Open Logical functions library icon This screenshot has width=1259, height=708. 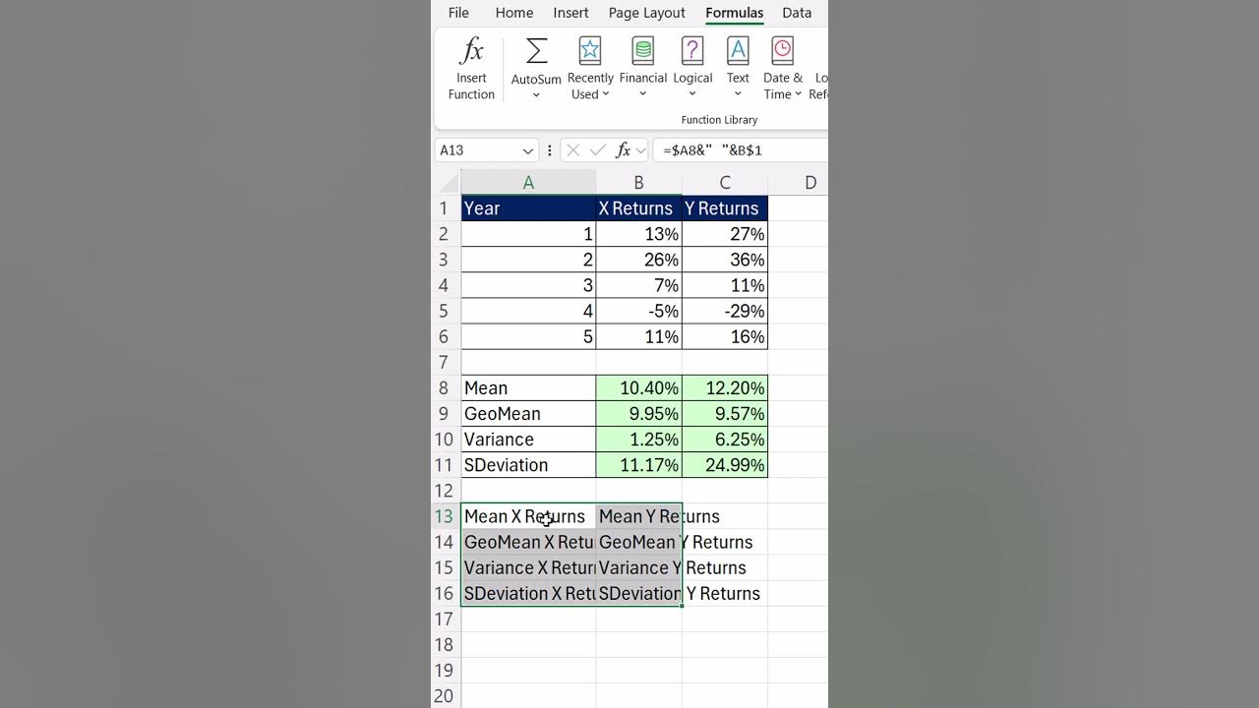(692, 51)
